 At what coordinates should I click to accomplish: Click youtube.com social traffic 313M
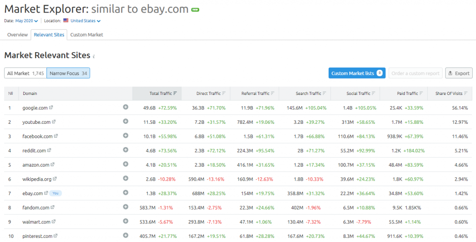coord(348,122)
